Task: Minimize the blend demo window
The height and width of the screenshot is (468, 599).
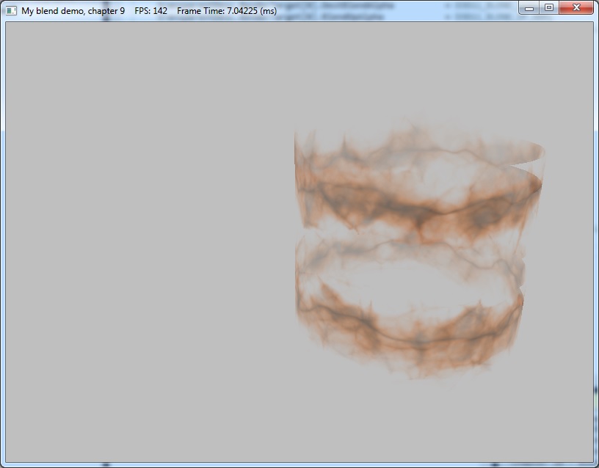Action: (529, 8)
